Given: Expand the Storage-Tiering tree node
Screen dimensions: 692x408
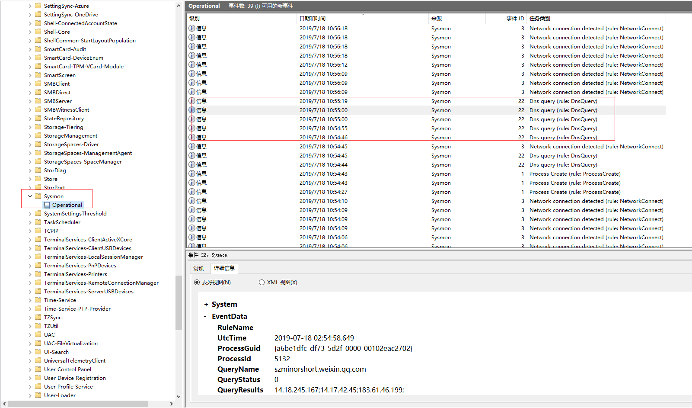Looking at the screenshot, I should pyautogui.click(x=30, y=127).
